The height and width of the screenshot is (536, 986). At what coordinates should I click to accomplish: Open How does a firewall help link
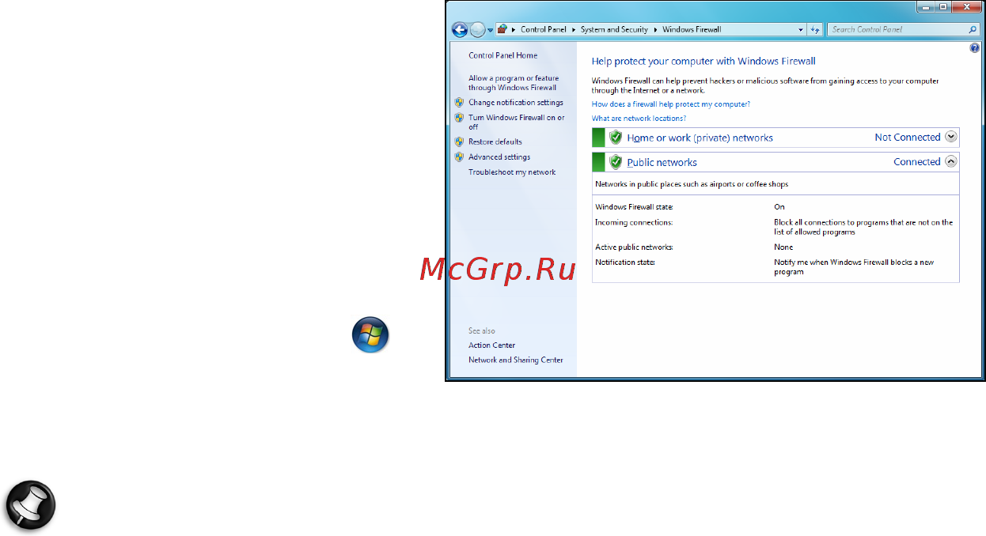tap(671, 104)
